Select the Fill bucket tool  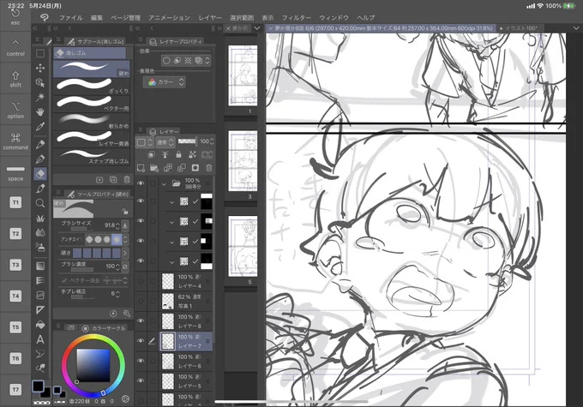pyautogui.click(x=40, y=325)
